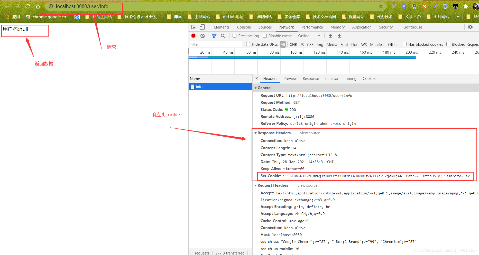Image resolution: width=479 pixels, height=255 pixels.
Task: Go to the browser home page
Action: (x=38, y=6)
